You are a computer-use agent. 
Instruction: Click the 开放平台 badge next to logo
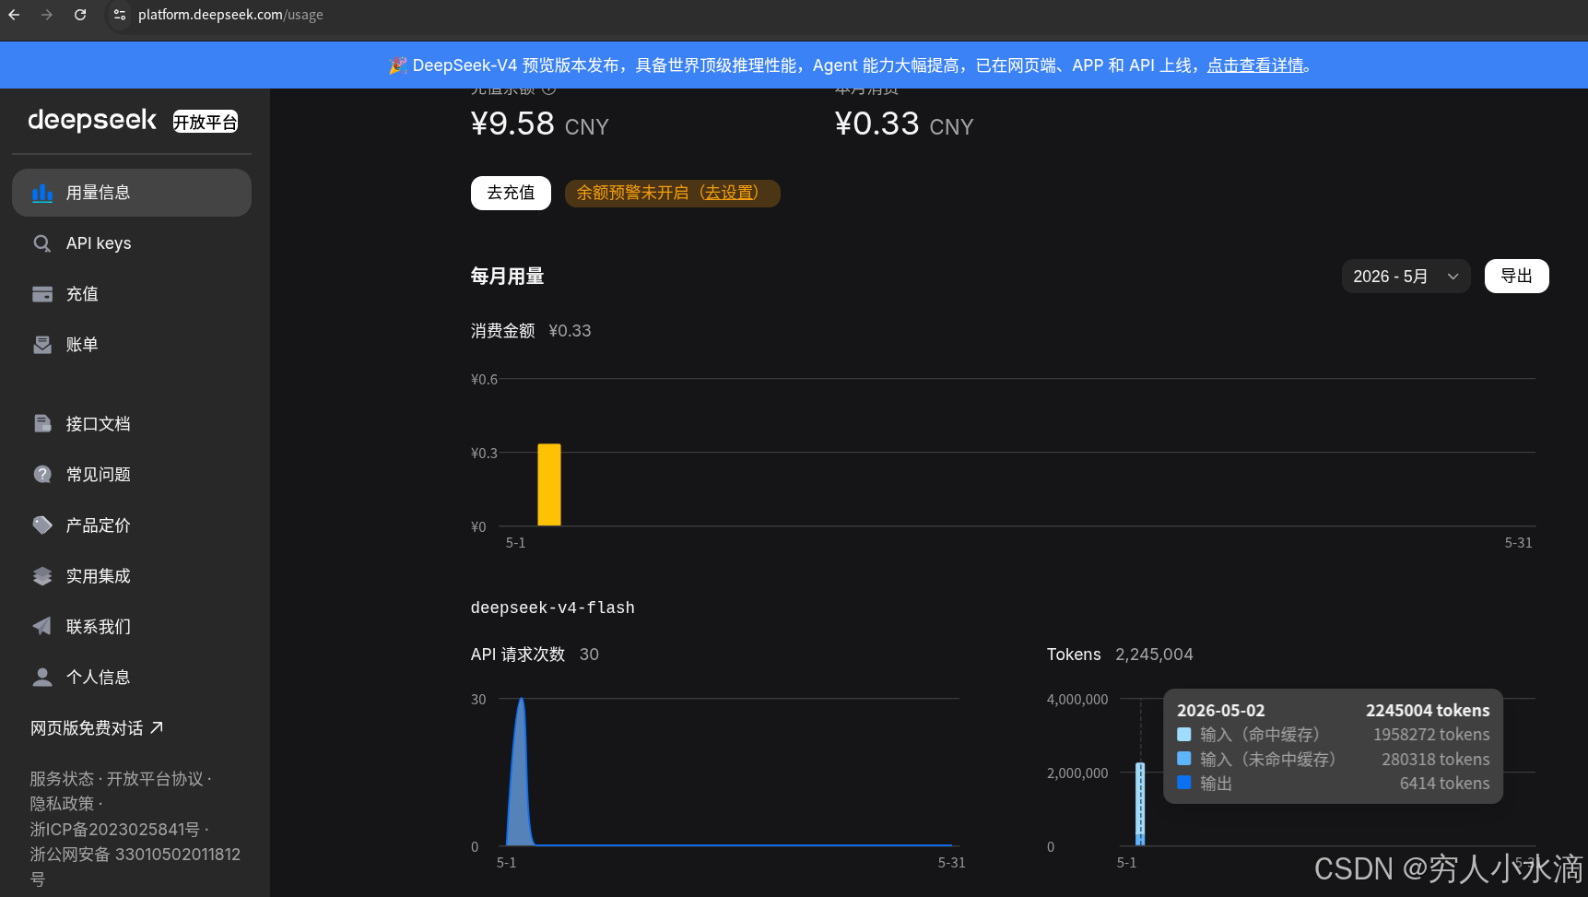pyautogui.click(x=206, y=122)
